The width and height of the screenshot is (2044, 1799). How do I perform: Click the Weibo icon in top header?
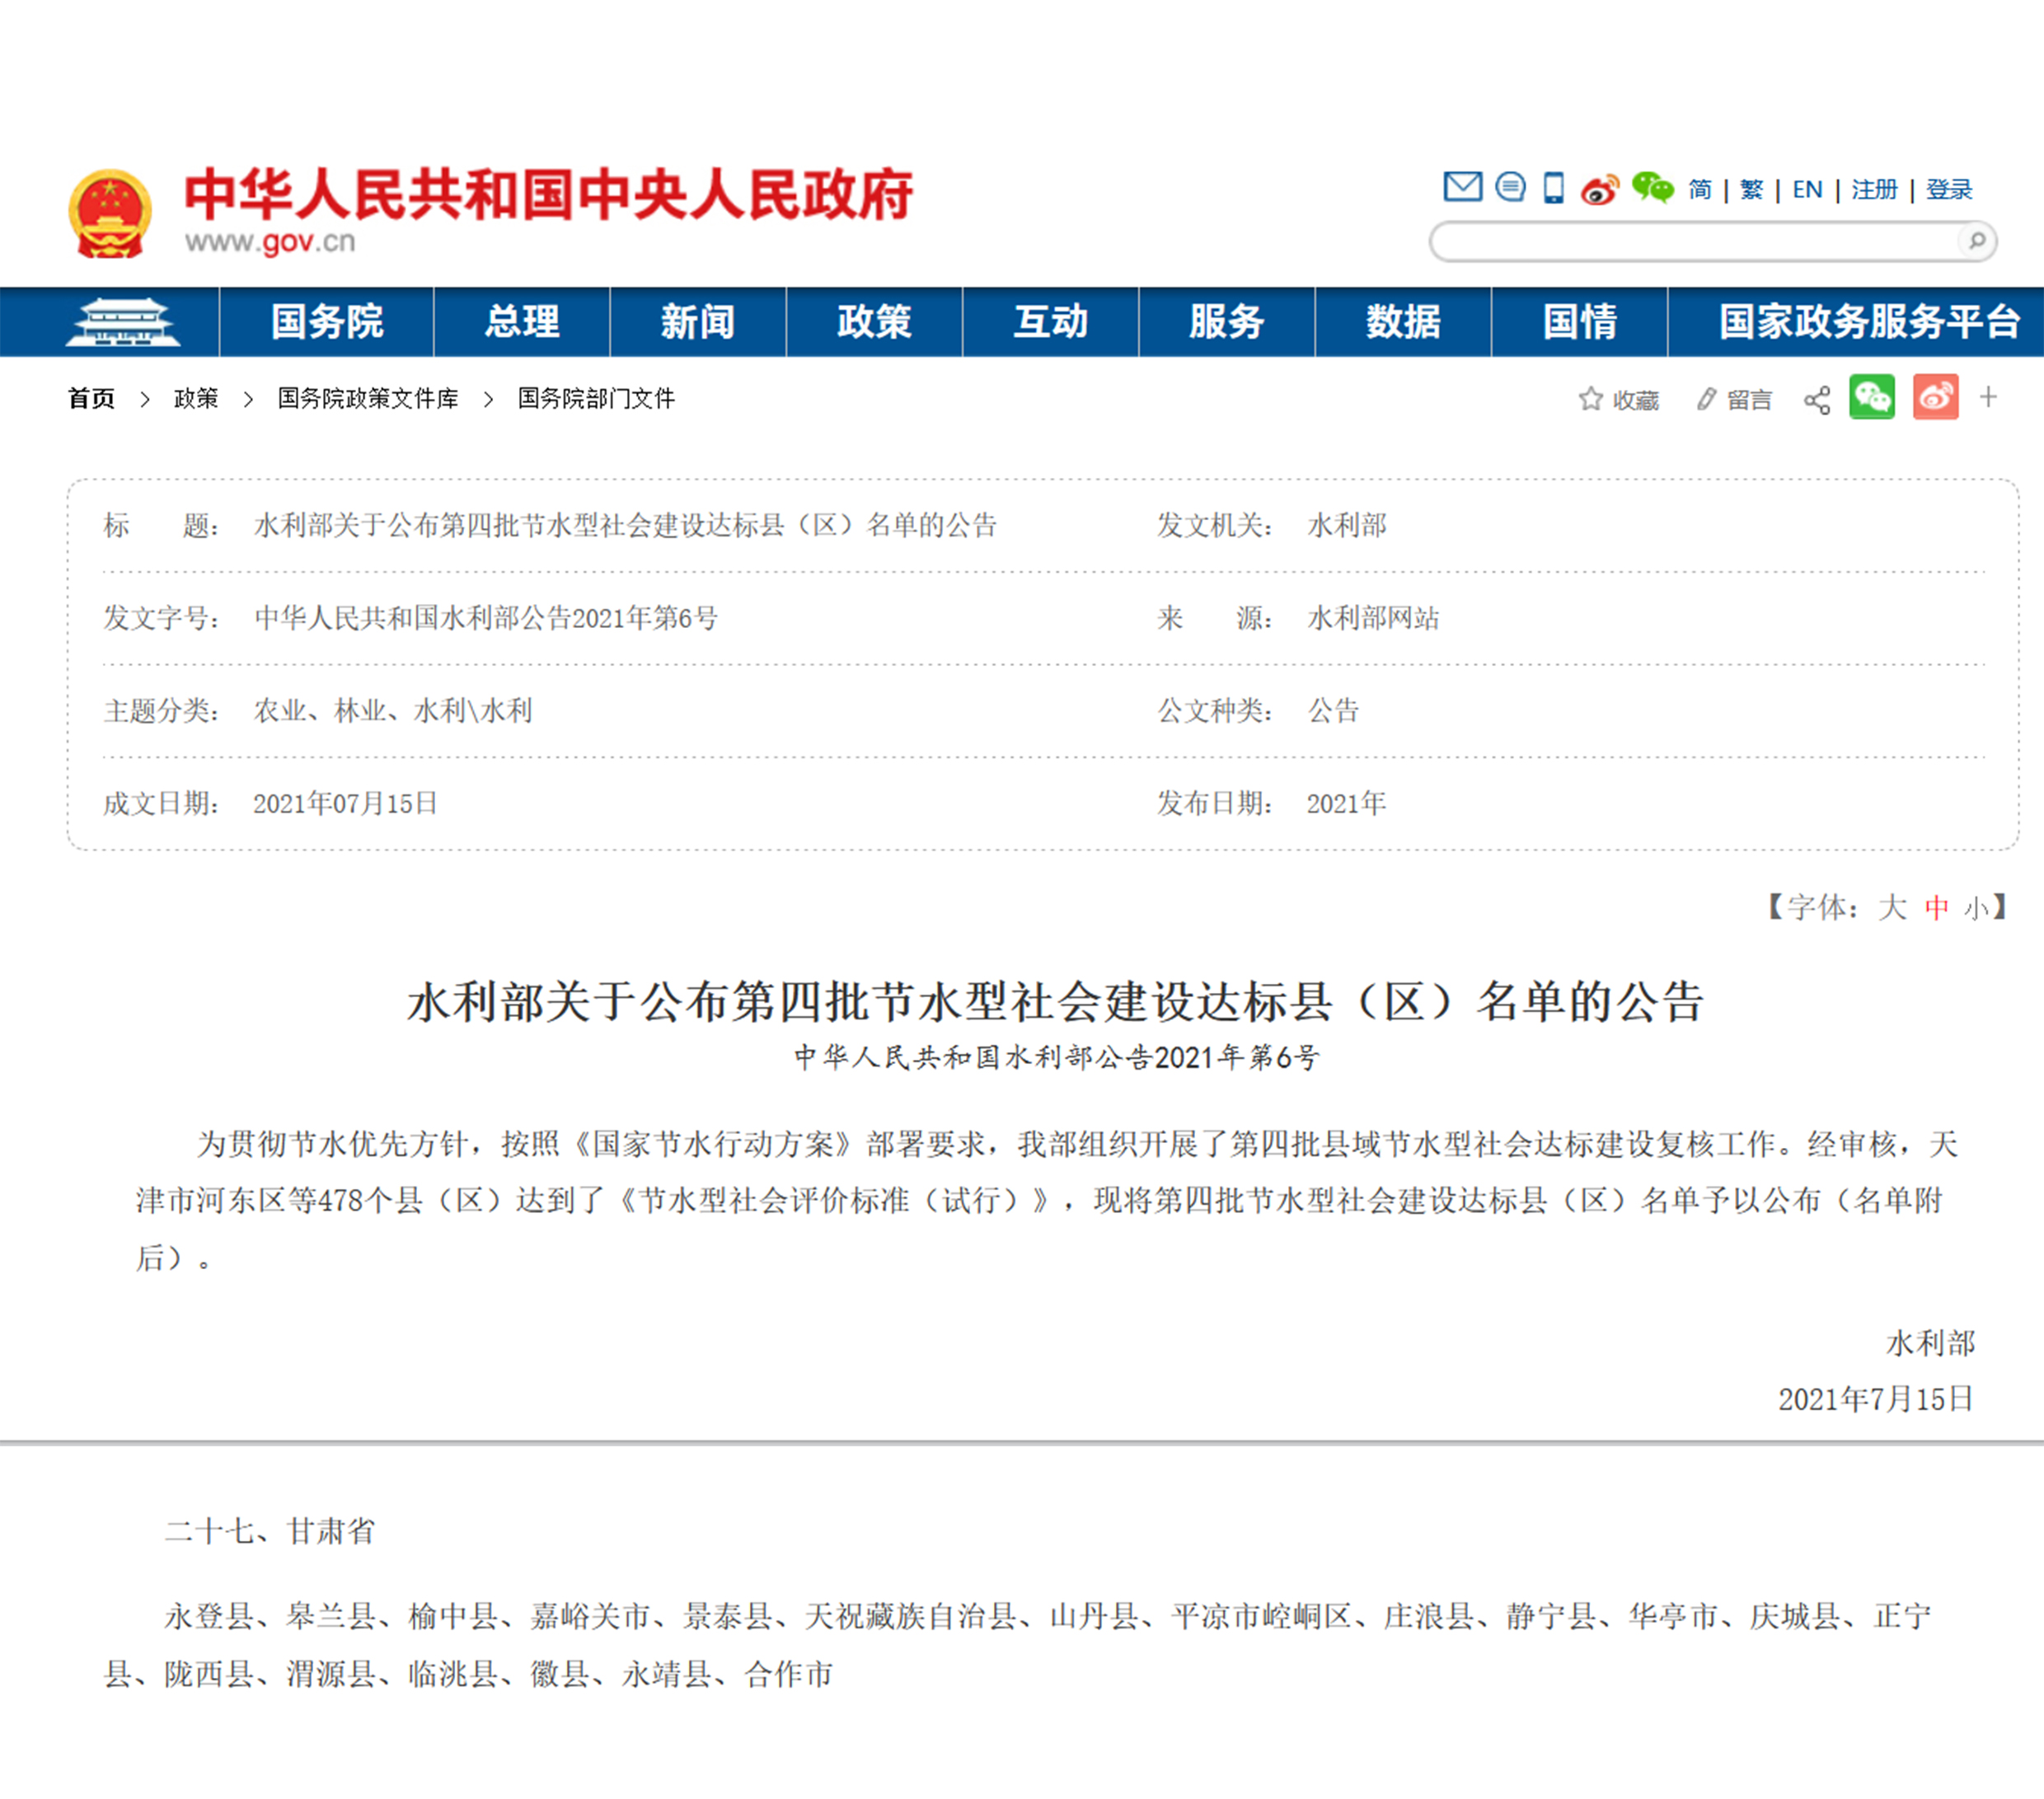point(1600,189)
